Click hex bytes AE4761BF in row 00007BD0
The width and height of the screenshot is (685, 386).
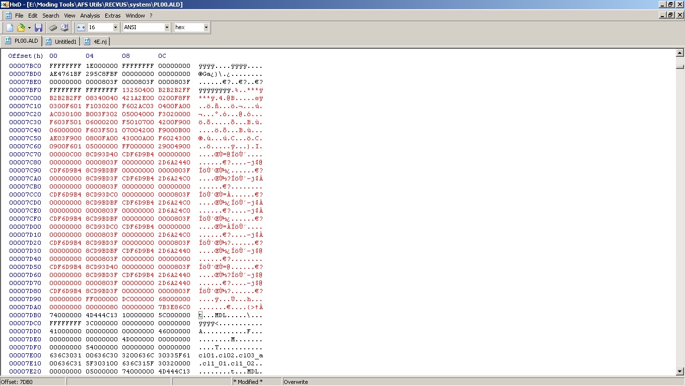click(65, 74)
